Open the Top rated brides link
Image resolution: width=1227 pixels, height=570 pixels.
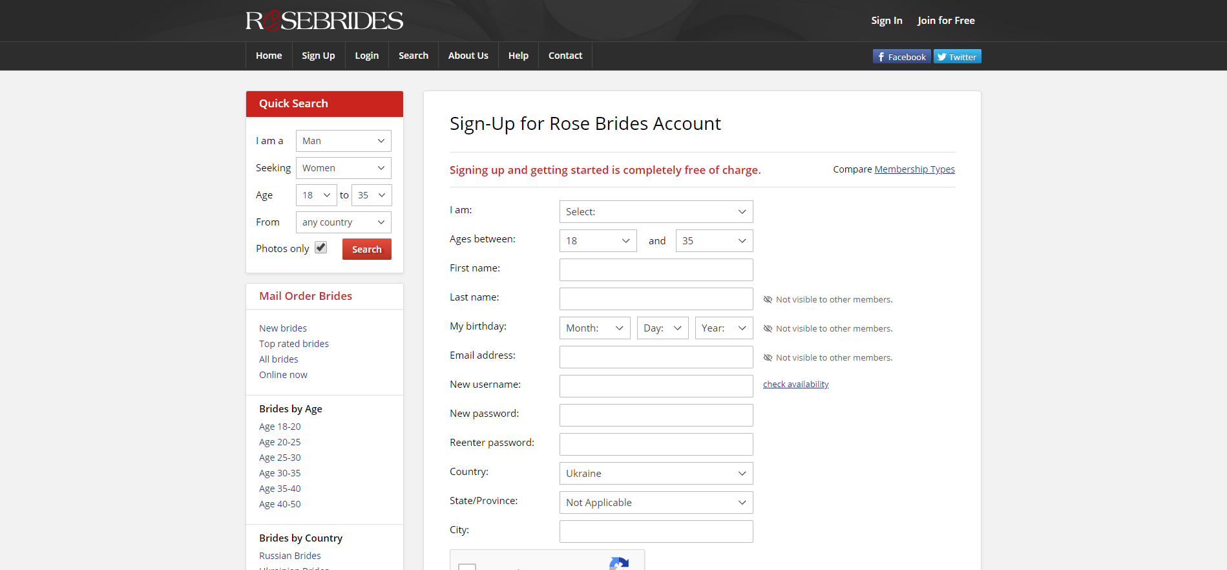[294, 344]
